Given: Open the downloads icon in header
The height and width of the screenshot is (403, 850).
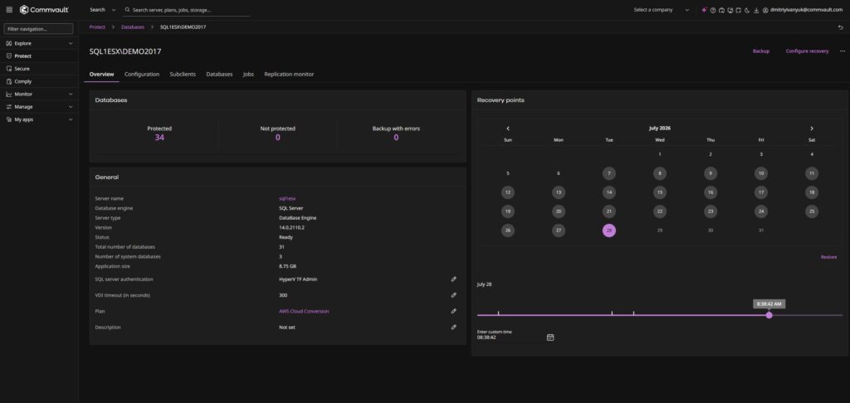Looking at the screenshot, I should pyautogui.click(x=755, y=10).
